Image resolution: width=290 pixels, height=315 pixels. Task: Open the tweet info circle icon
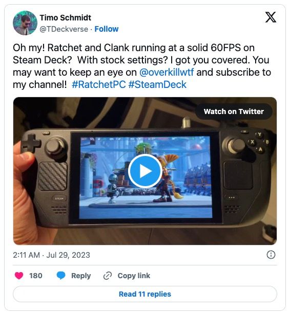click(271, 255)
